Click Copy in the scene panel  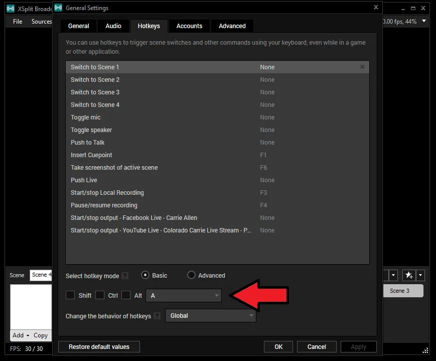click(x=41, y=335)
